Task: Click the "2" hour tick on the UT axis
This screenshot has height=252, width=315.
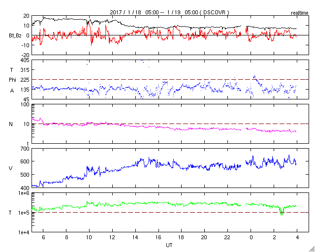Action: coord(274,238)
